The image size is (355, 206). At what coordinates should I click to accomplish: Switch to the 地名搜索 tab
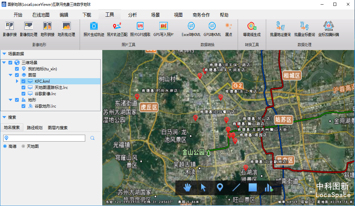(12, 128)
